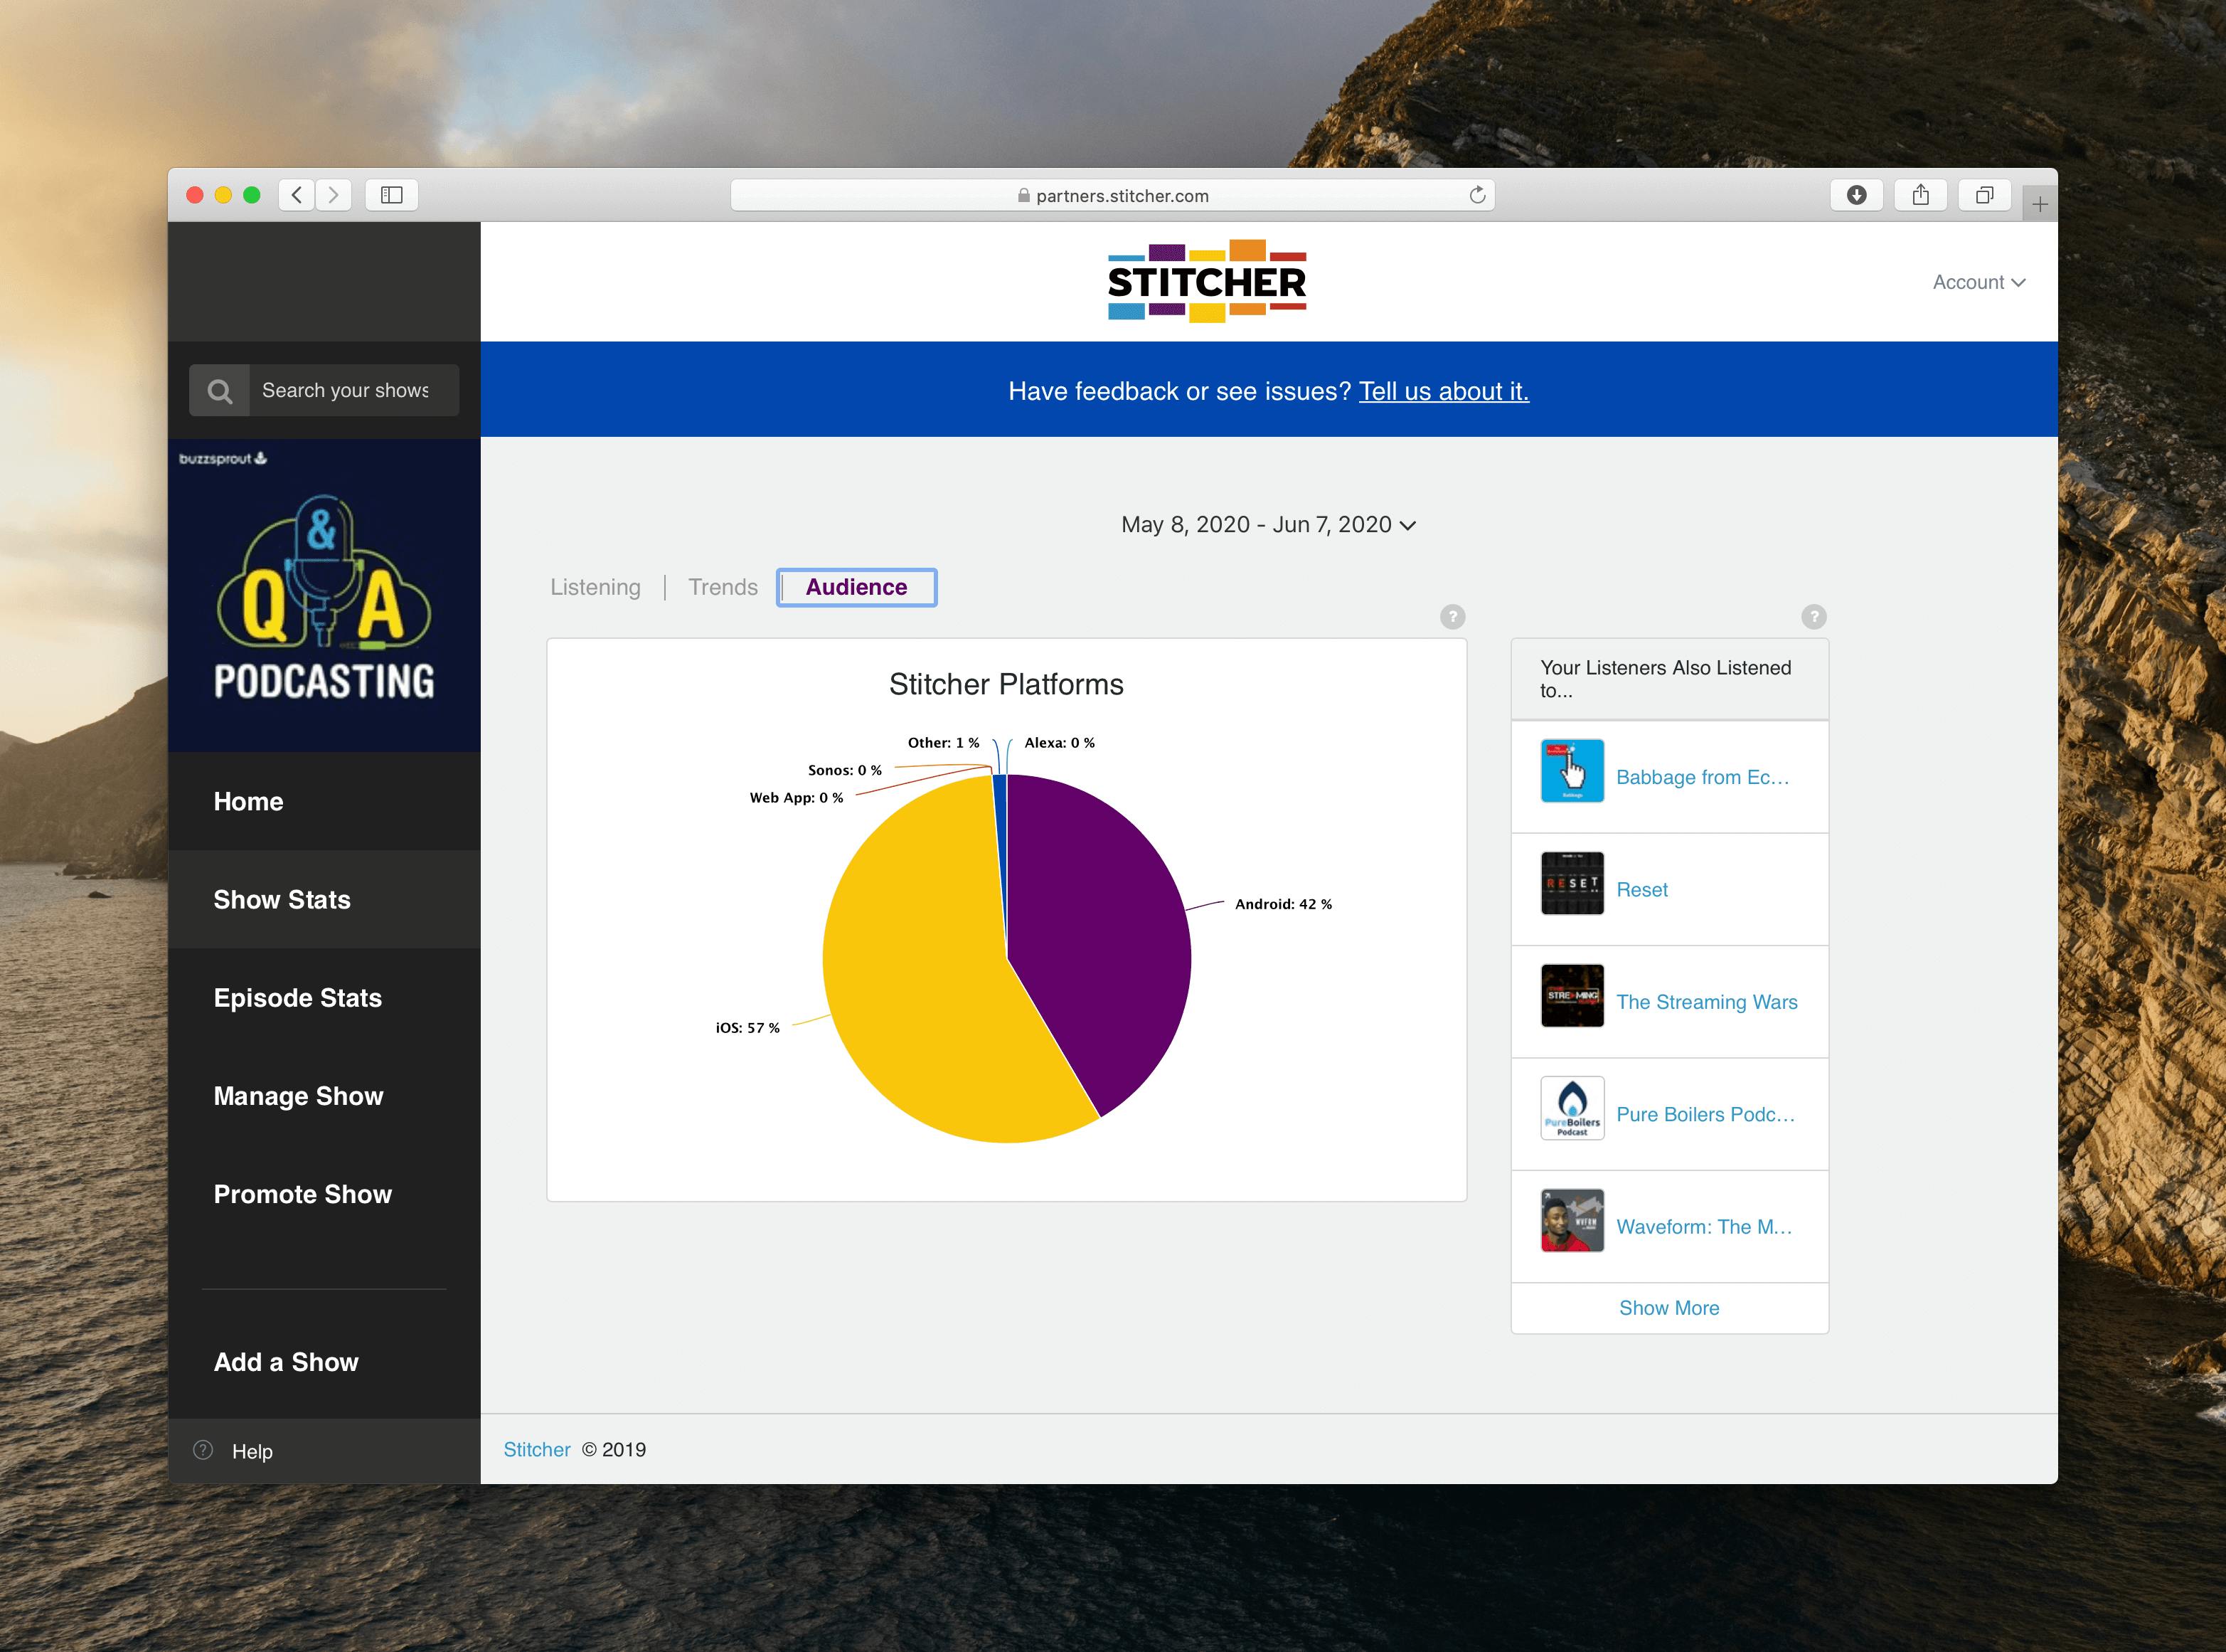2226x1652 pixels.
Task: Open The Streaming Wars podcast link
Action: pyautogui.click(x=1706, y=1001)
